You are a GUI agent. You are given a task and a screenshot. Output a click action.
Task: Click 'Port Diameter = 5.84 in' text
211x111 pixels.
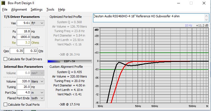tap(69, 35)
